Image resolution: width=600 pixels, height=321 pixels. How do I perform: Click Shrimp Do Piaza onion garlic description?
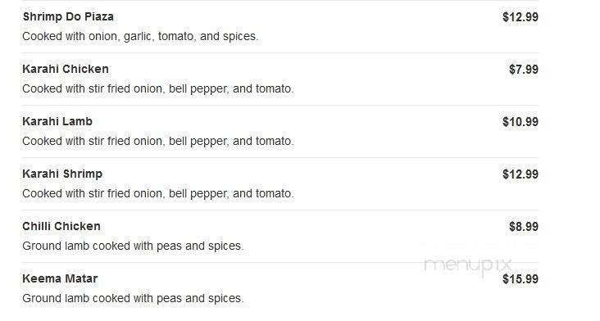tap(140, 36)
